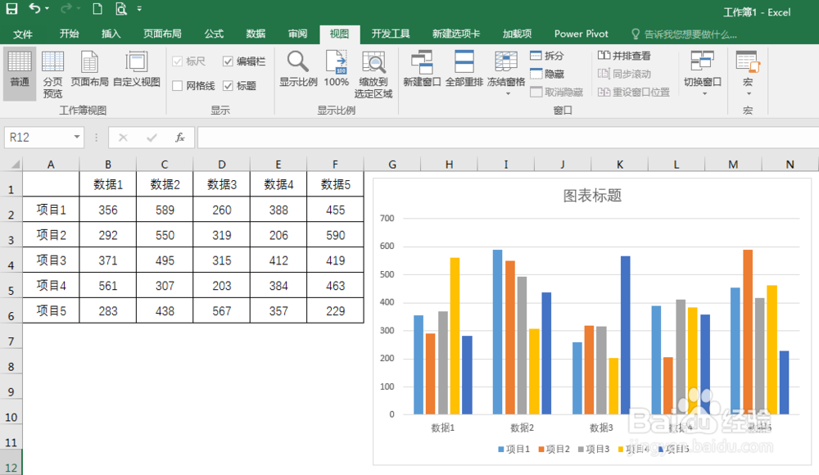
Task: Select Page Break Preview (分页预览)
Action: tap(52, 75)
